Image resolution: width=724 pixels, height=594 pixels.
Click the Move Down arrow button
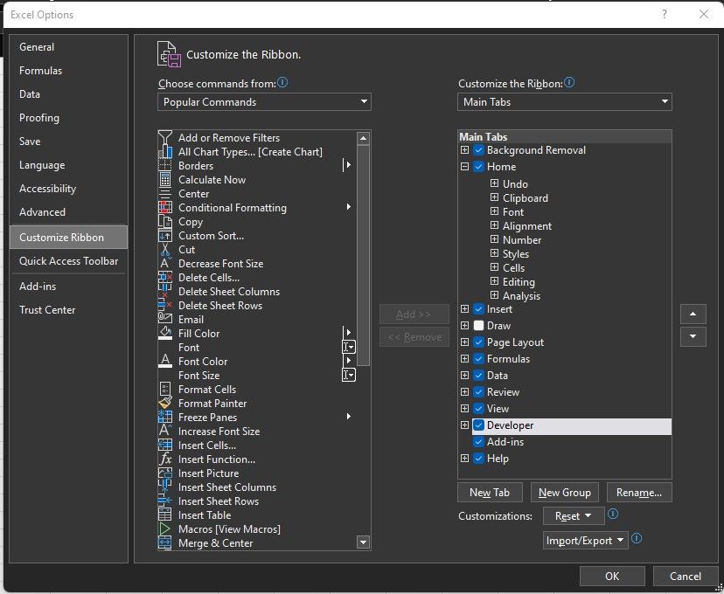[693, 336]
